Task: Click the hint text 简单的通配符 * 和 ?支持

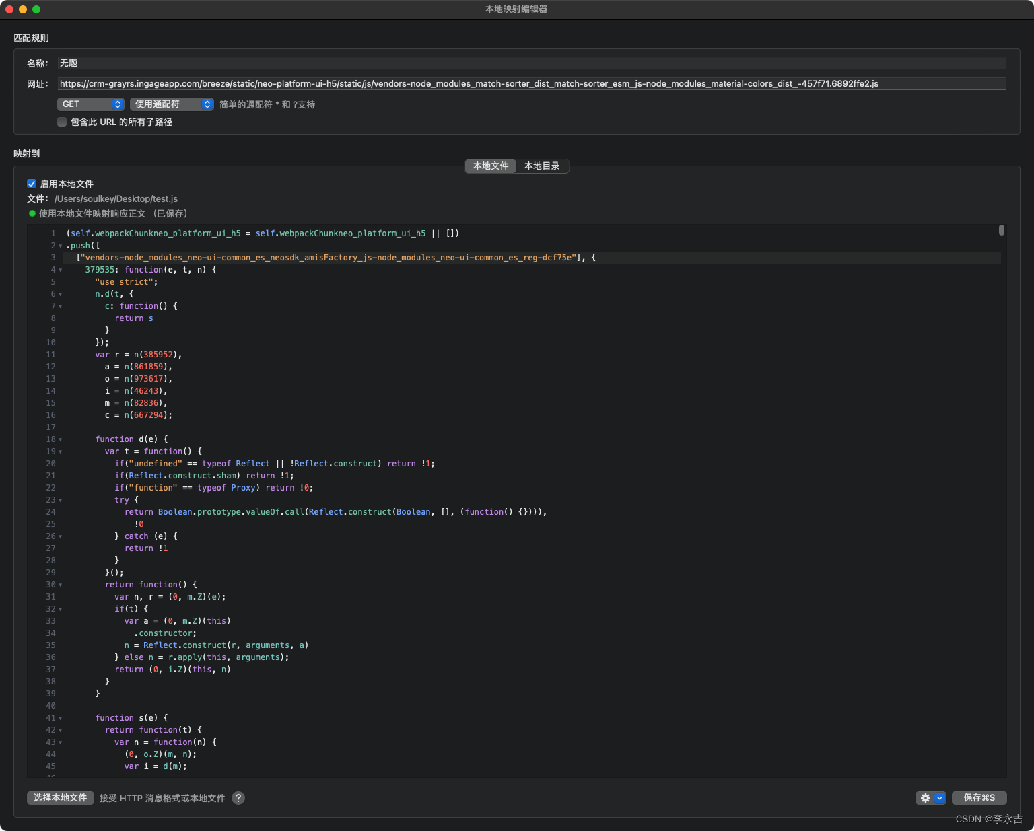Action: pyautogui.click(x=267, y=104)
